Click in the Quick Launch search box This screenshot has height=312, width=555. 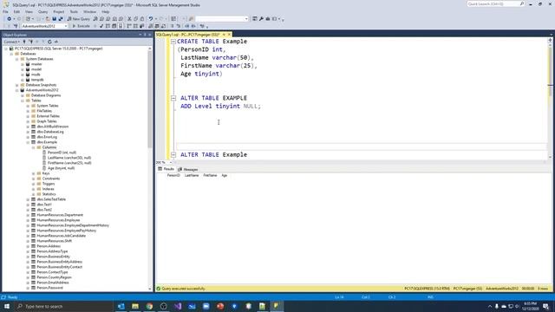pyautogui.click(x=495, y=3)
